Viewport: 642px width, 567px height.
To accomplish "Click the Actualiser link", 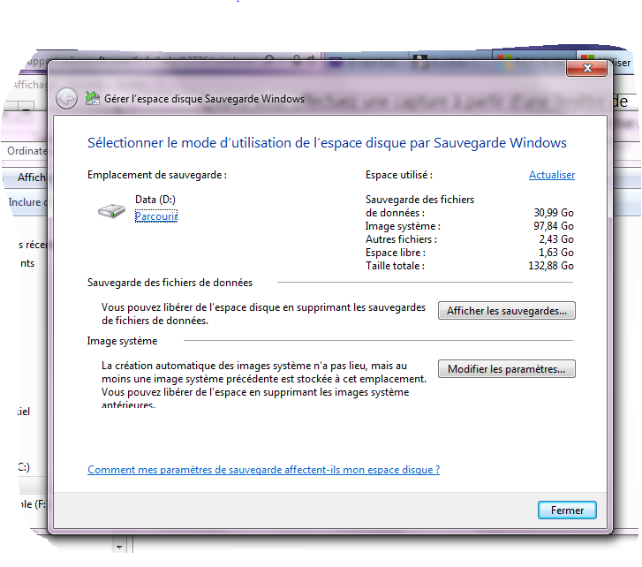I will 552,175.
